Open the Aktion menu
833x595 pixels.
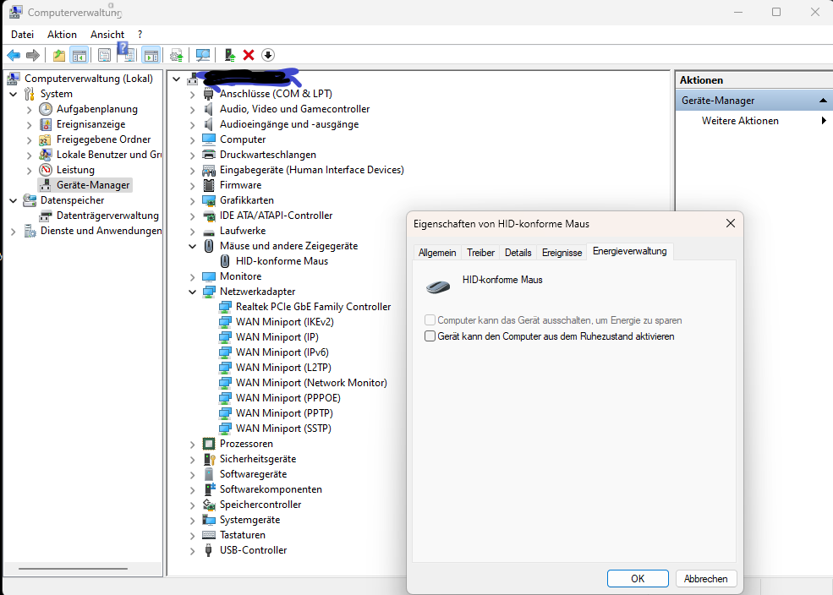point(62,35)
